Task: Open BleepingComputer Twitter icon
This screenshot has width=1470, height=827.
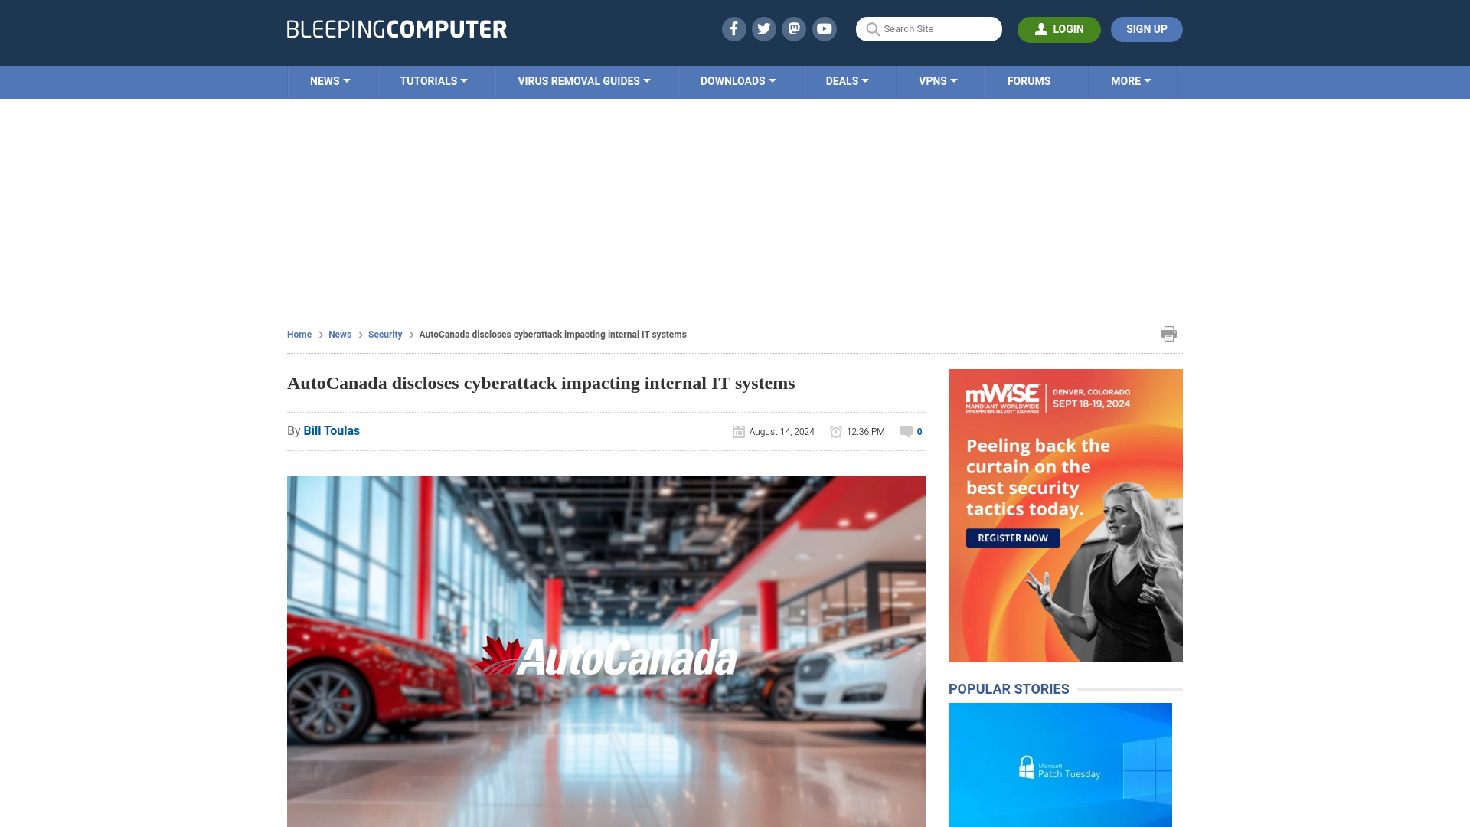Action: (x=763, y=29)
